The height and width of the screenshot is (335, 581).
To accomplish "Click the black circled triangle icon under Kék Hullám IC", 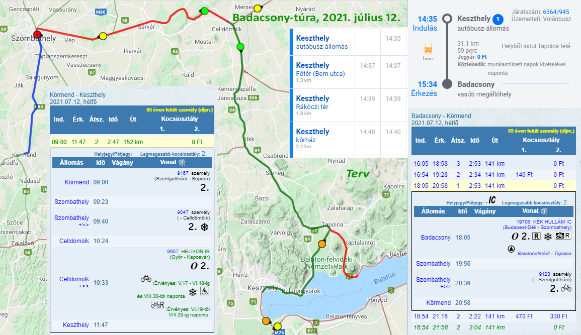I will tap(511, 249).
